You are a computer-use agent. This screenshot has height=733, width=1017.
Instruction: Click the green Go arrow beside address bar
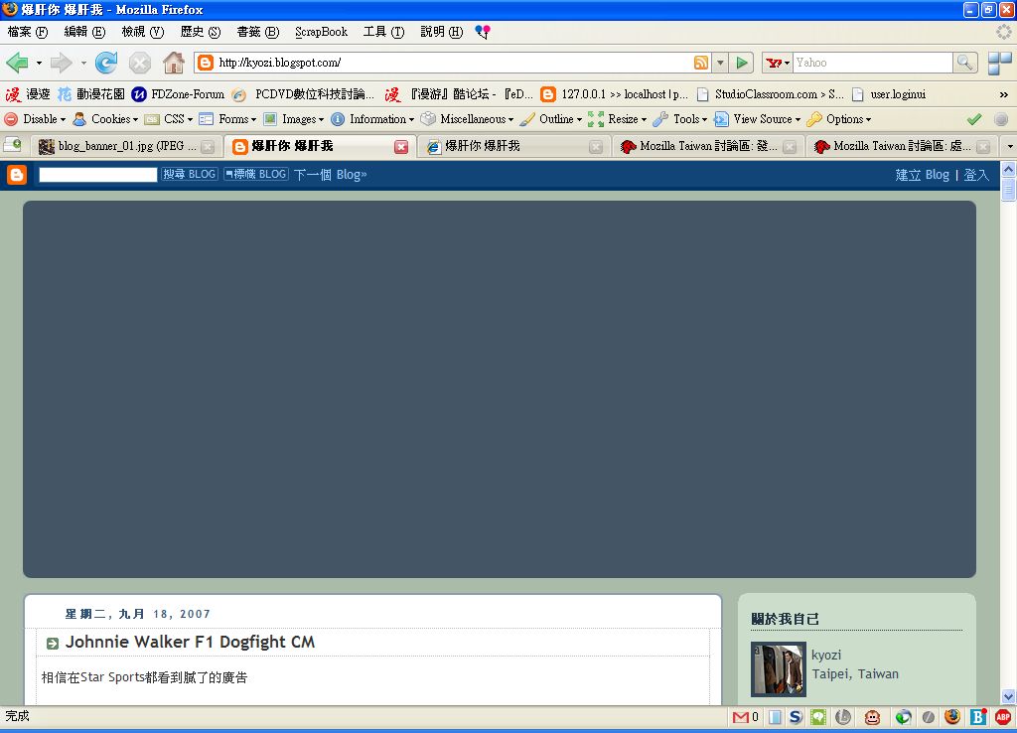click(x=741, y=63)
